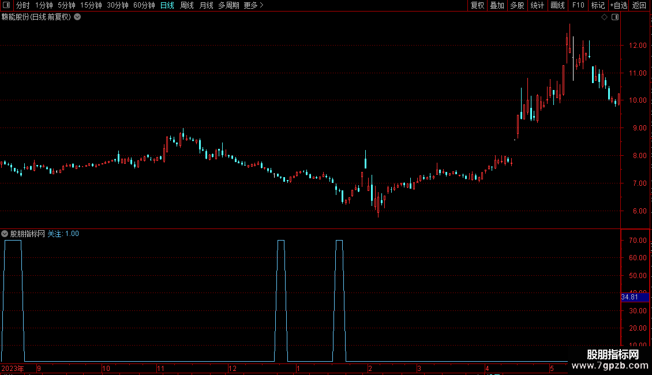Viewport: 652px width, 375px height.
Task: Click the 30.00 indicator axis label
Action: click(x=638, y=310)
